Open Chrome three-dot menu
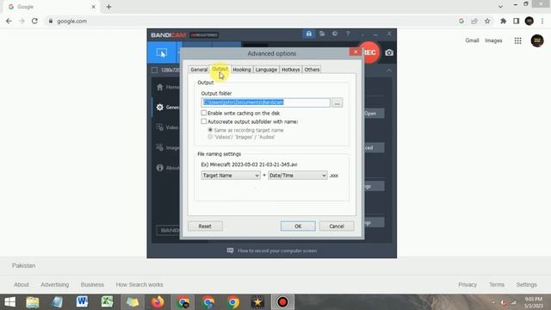551x310 pixels. [542, 21]
